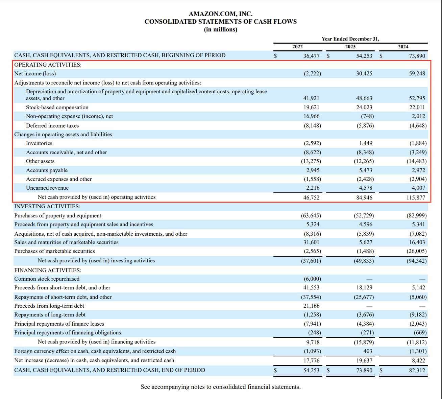Click operating cash flow total 115,877
The height and width of the screenshot is (399, 442).
[x=416, y=197]
